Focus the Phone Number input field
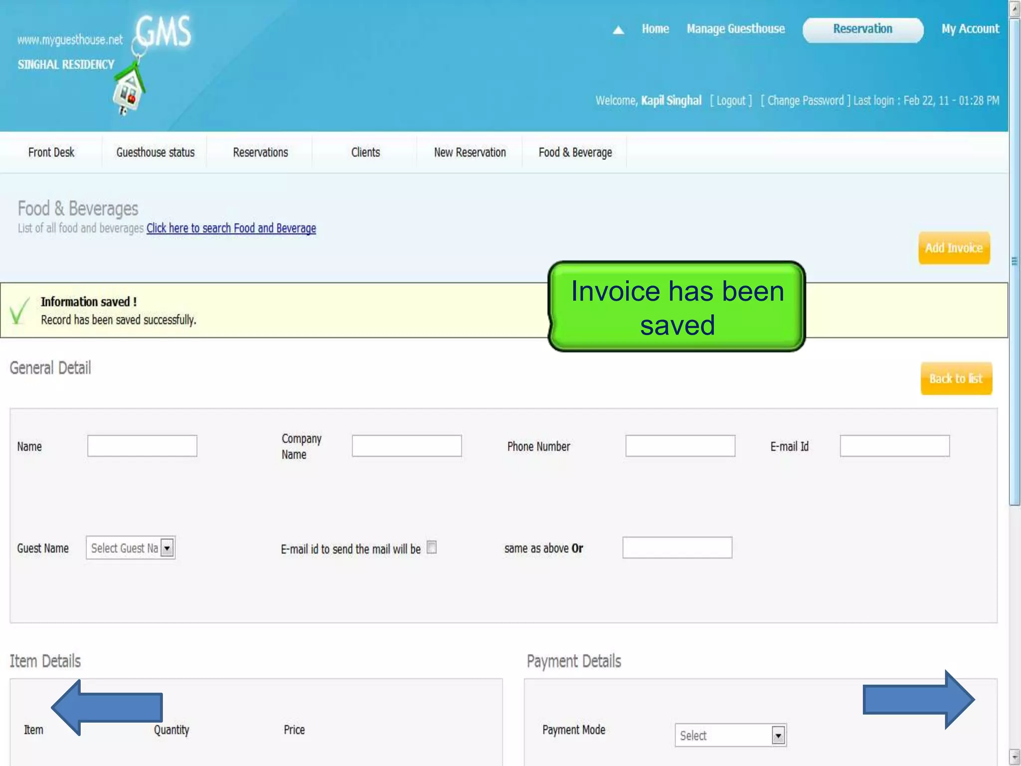The image size is (1021, 766). tap(680, 446)
